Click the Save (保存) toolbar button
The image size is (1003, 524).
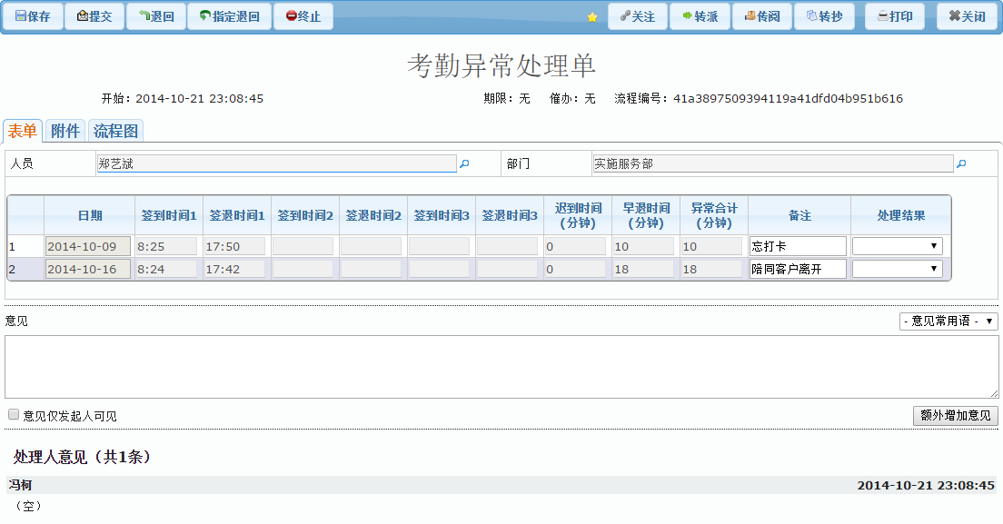[33, 16]
